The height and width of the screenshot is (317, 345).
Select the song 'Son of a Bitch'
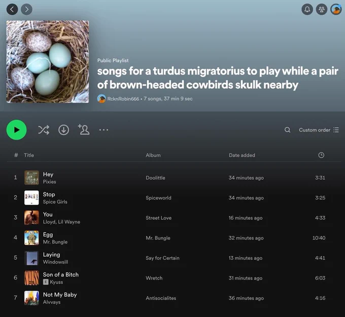click(x=61, y=274)
